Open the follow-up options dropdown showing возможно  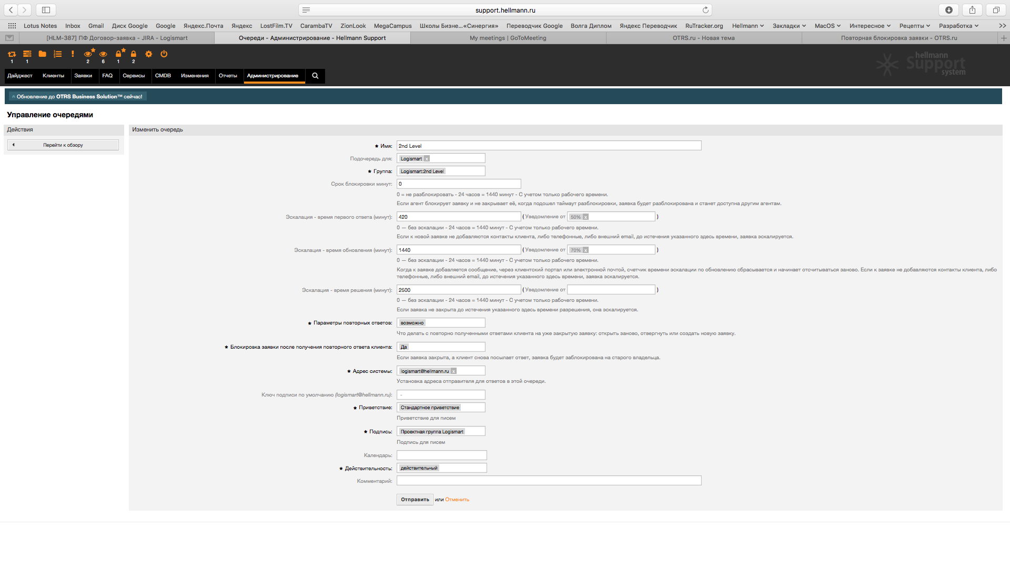point(441,323)
